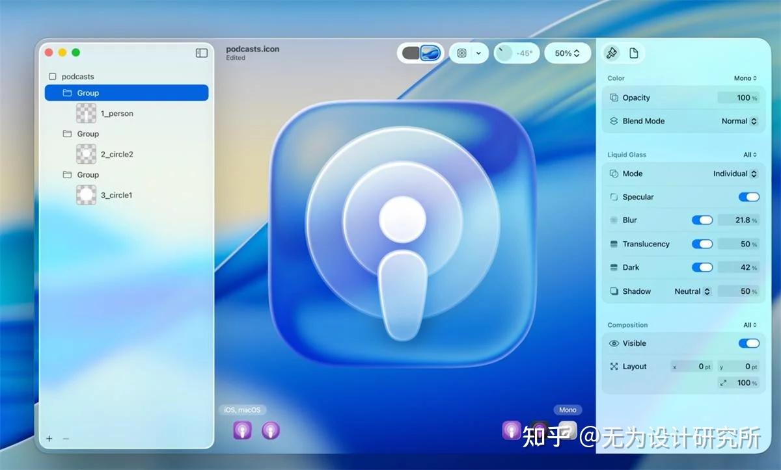Disable the Specular toggle
The height and width of the screenshot is (470, 781).
tap(748, 197)
